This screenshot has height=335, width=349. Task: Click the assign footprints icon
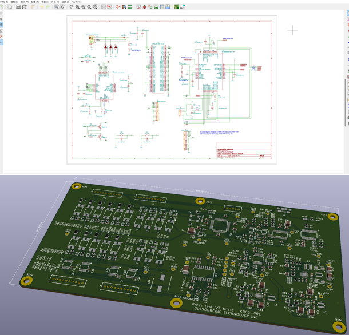pyautogui.click(x=150, y=7)
